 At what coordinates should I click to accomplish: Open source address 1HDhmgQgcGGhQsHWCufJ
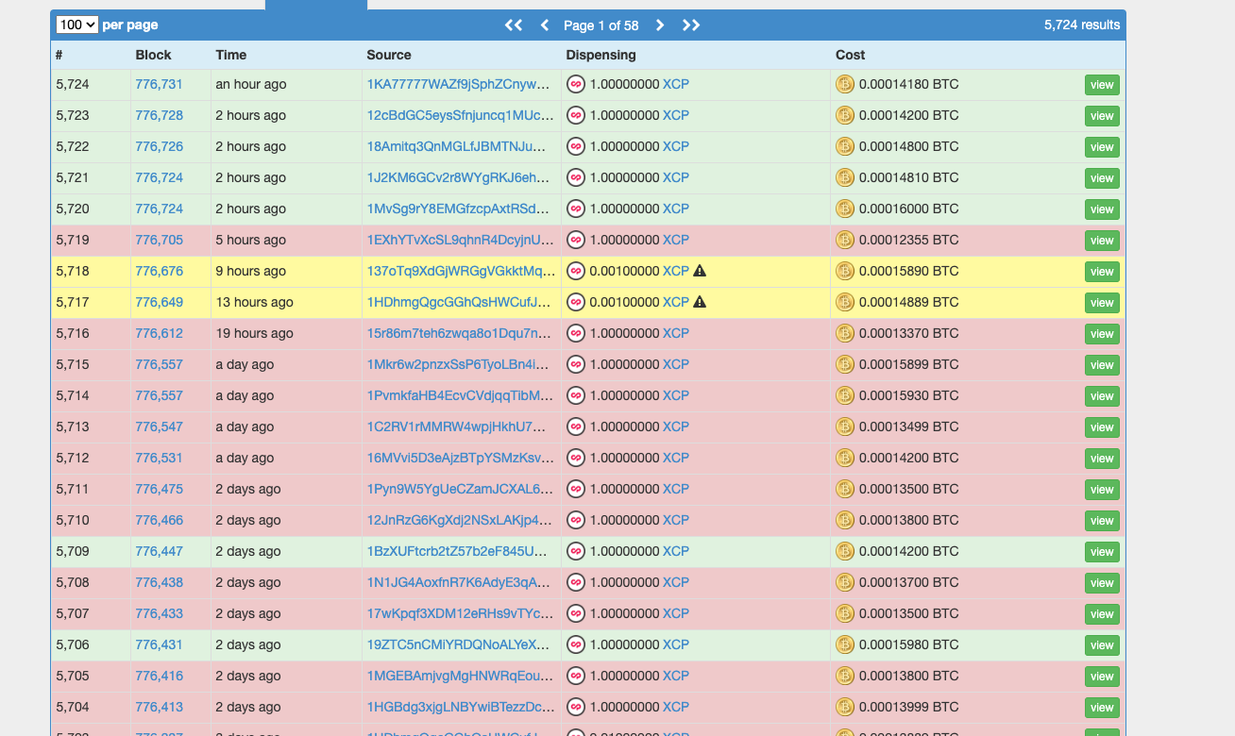pyautogui.click(x=459, y=302)
